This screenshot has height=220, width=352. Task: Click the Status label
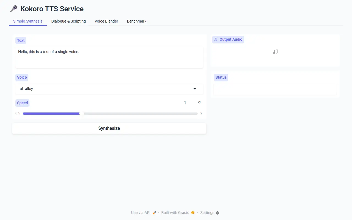click(221, 78)
